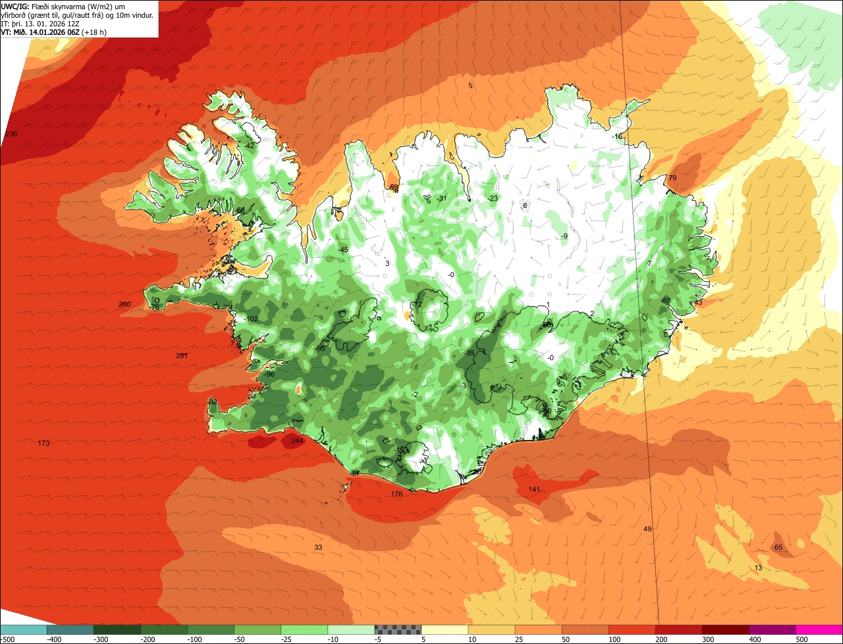The width and height of the screenshot is (843, 644).
Task: Click the crimson 200 to 300 legend swatch
Action: 679,630
